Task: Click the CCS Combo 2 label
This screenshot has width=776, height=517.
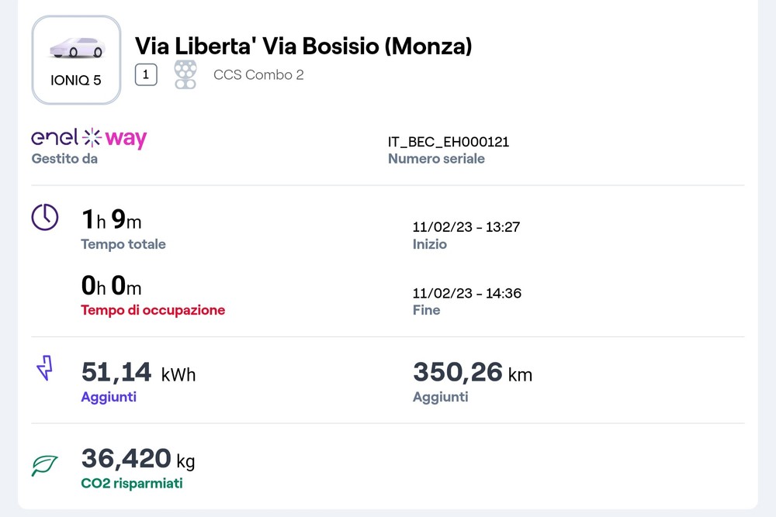Action: coord(258,74)
